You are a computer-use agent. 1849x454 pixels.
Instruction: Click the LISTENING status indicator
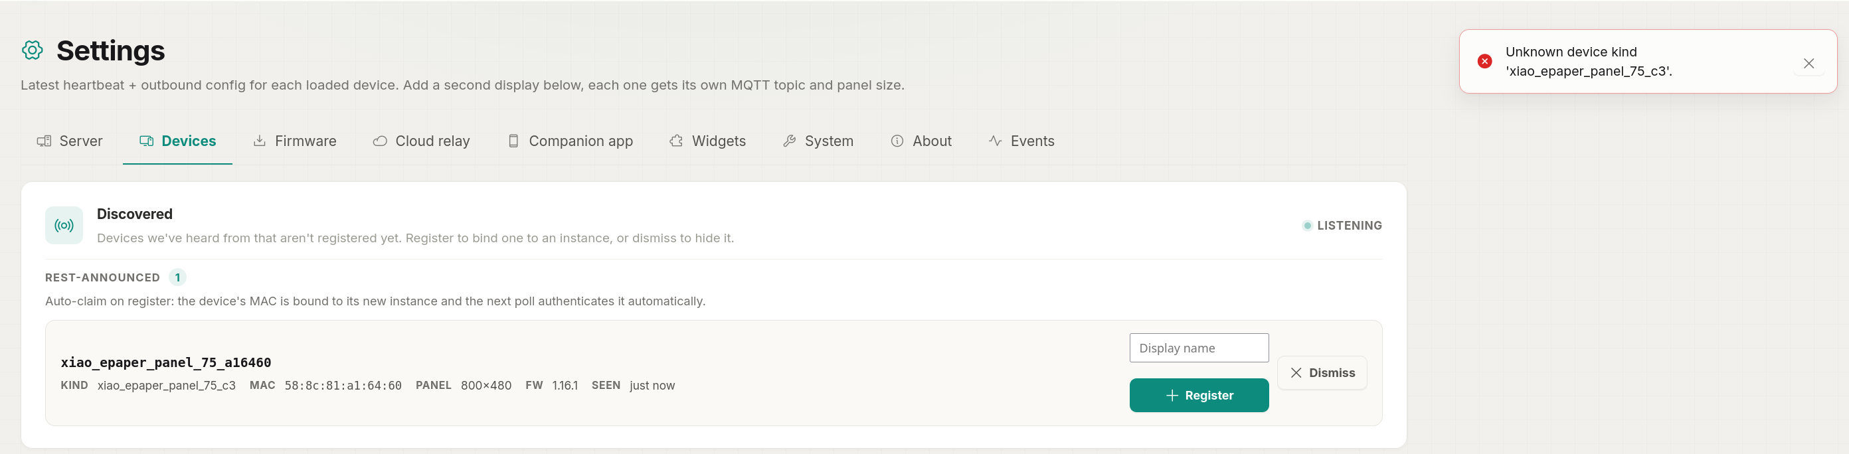coord(1342,225)
